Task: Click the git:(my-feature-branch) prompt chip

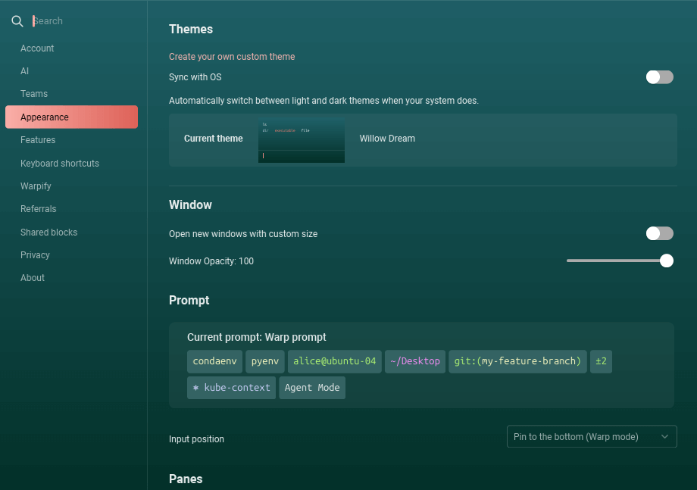Action: pos(518,361)
